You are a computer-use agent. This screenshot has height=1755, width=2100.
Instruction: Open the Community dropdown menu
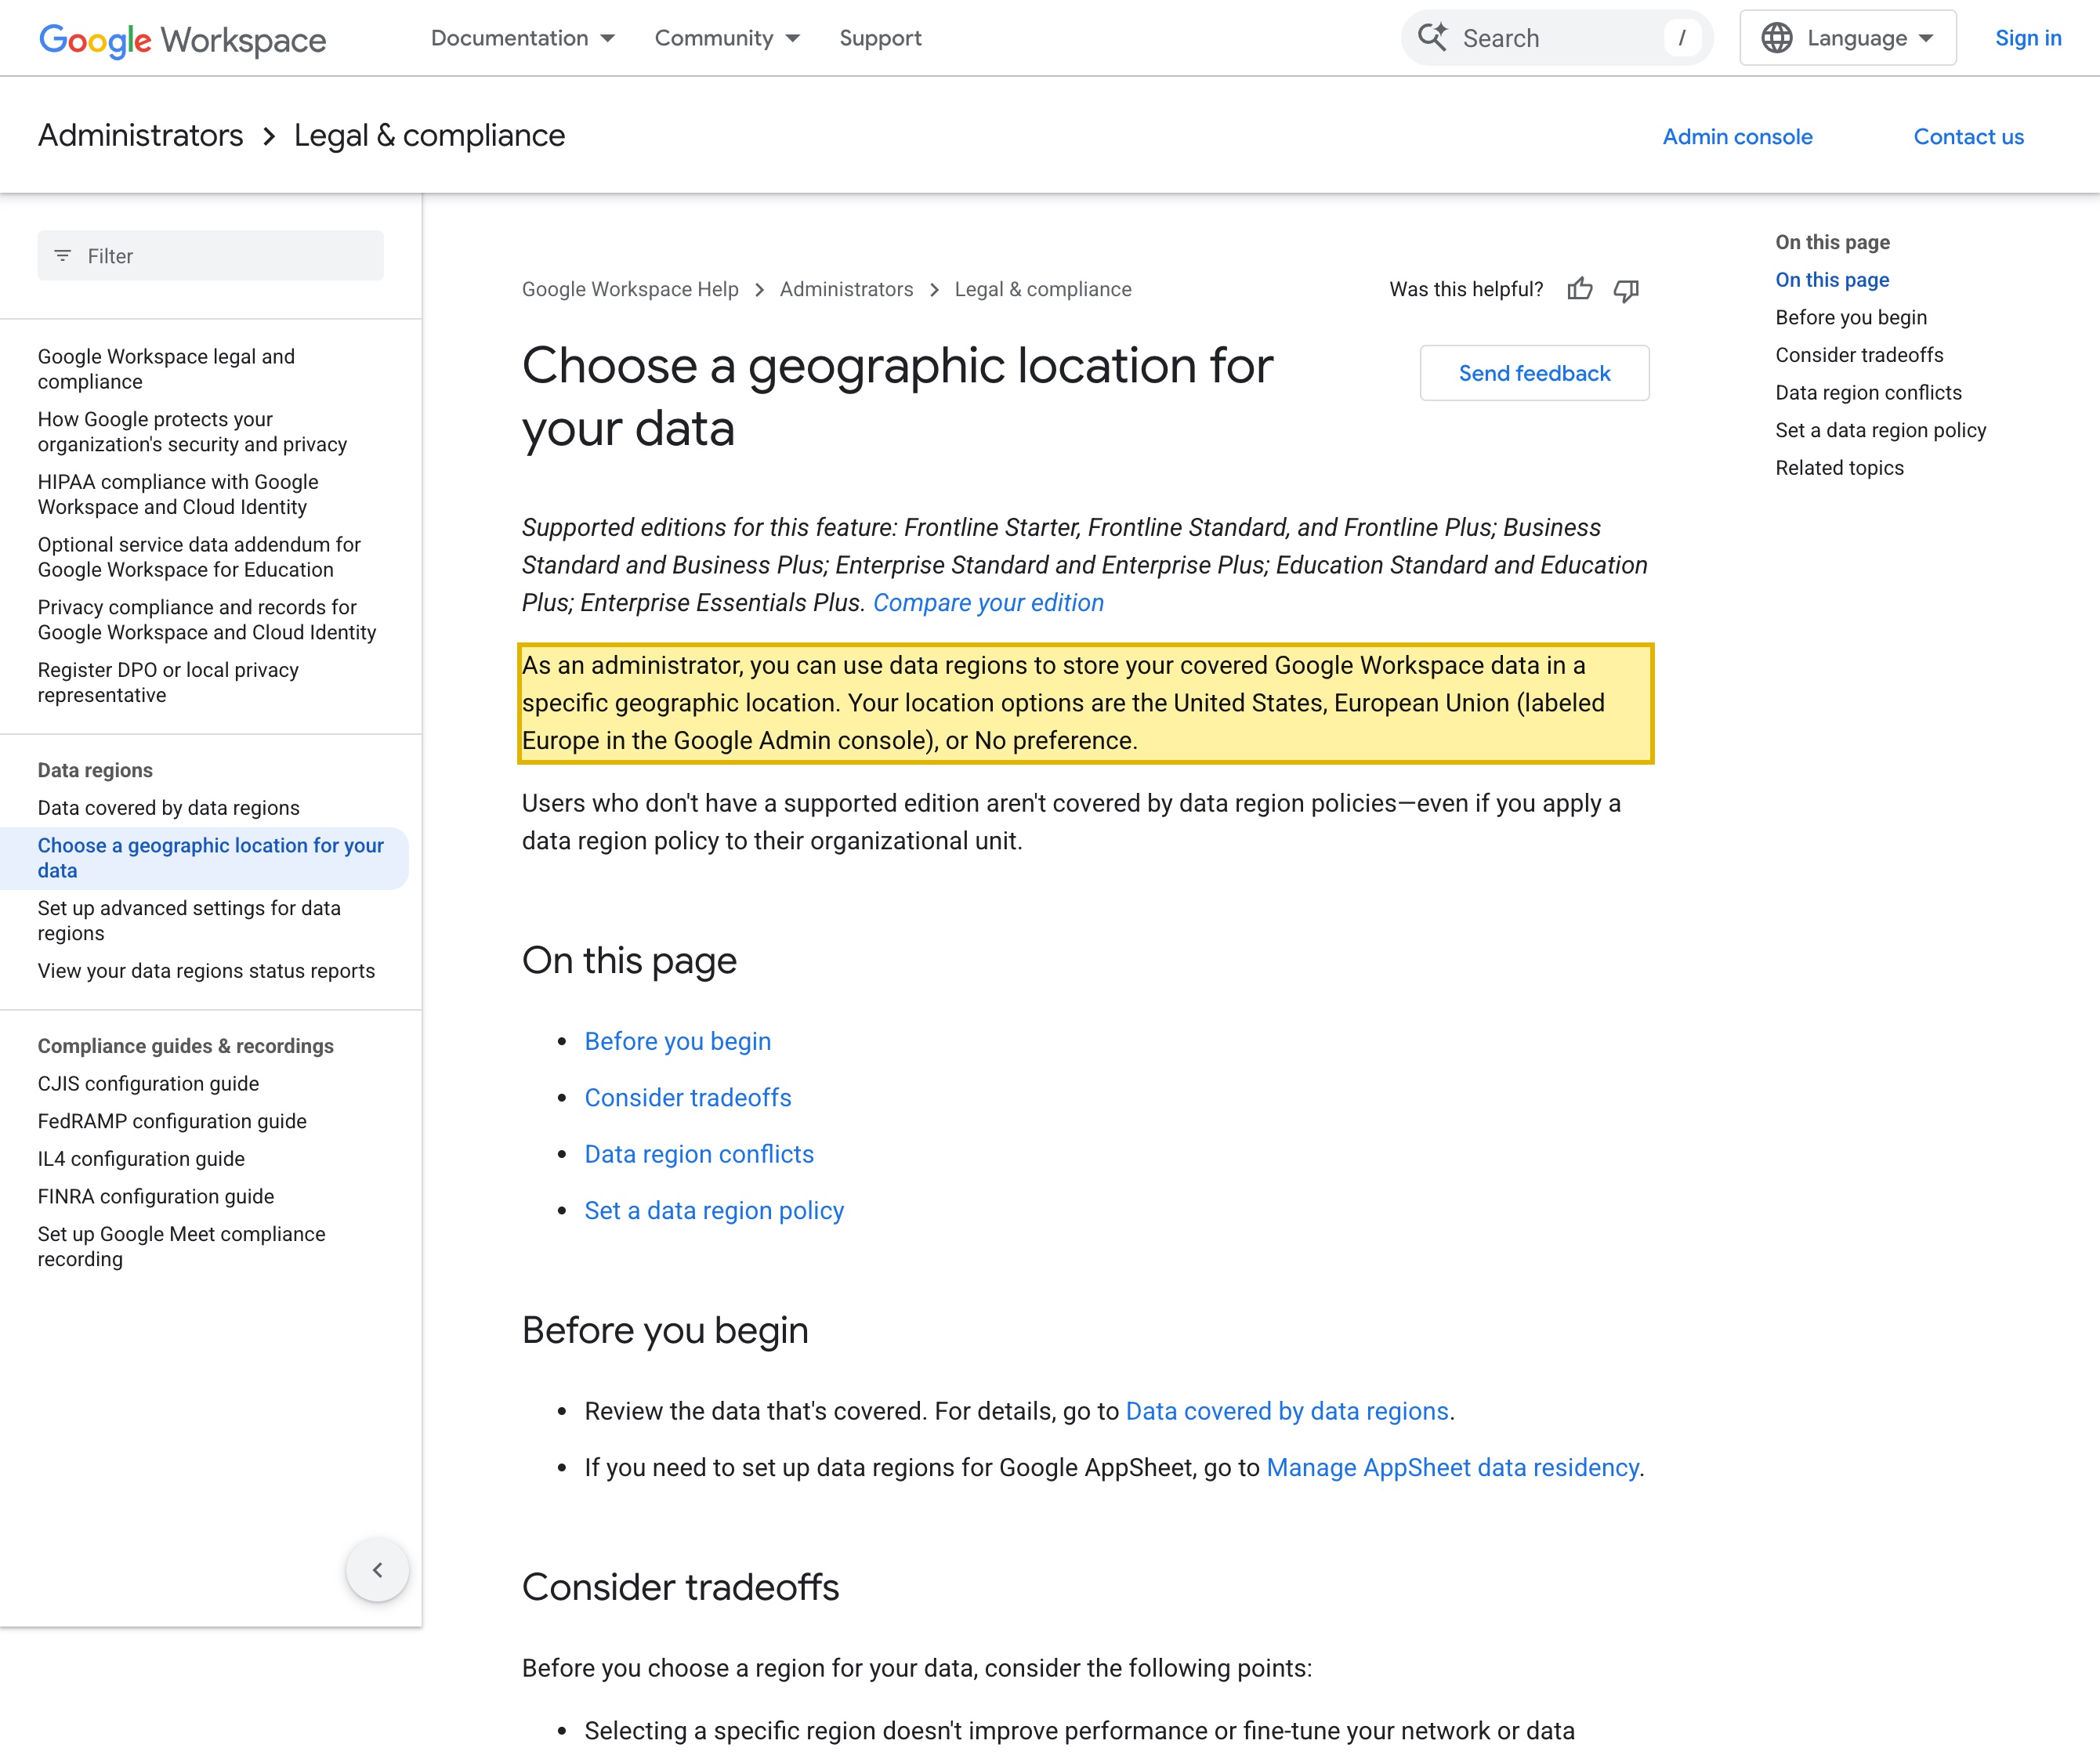pyautogui.click(x=727, y=38)
